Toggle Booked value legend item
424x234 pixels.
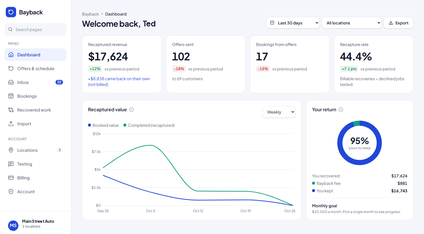[x=103, y=125]
